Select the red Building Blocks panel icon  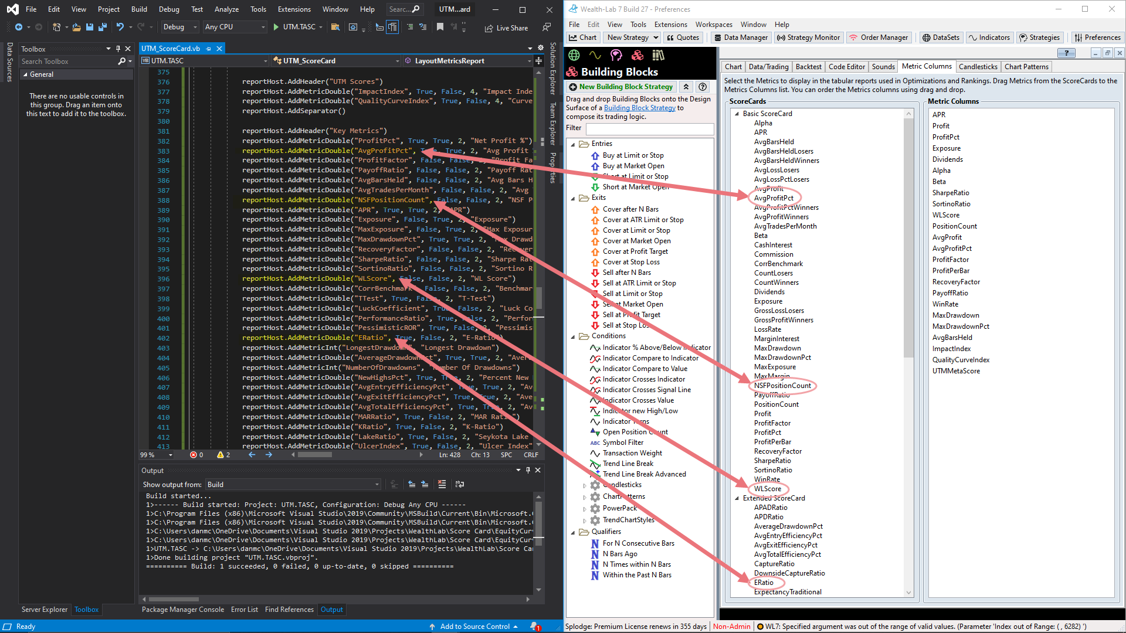(x=637, y=55)
